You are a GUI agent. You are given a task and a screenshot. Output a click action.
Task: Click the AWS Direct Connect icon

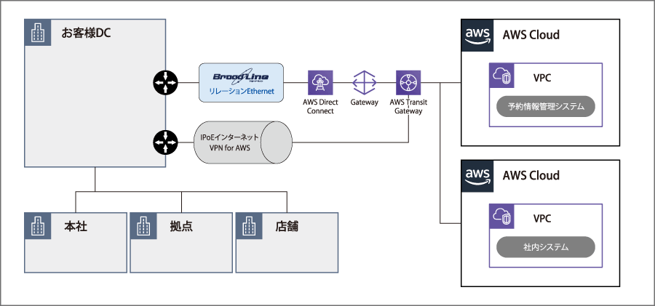pyautogui.click(x=320, y=83)
